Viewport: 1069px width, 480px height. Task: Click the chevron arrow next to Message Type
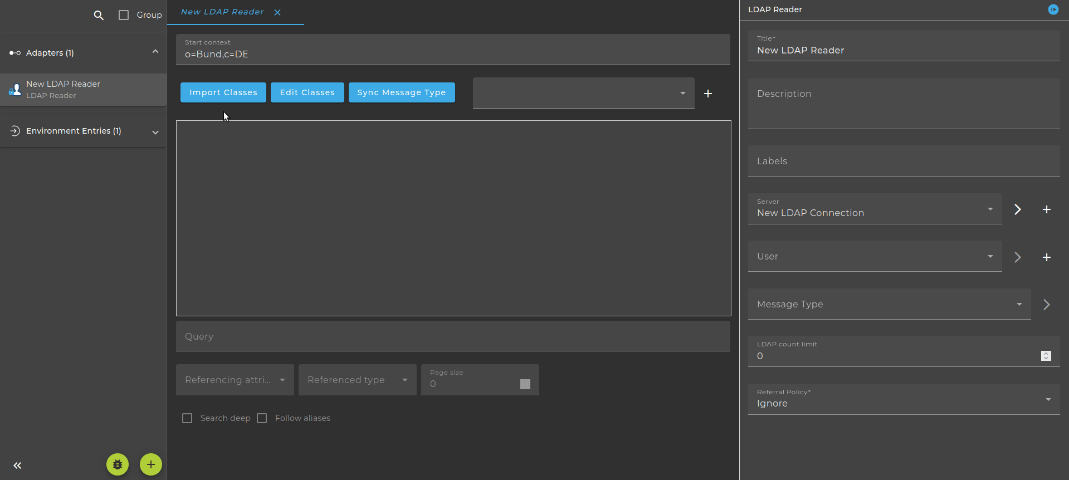(1047, 305)
